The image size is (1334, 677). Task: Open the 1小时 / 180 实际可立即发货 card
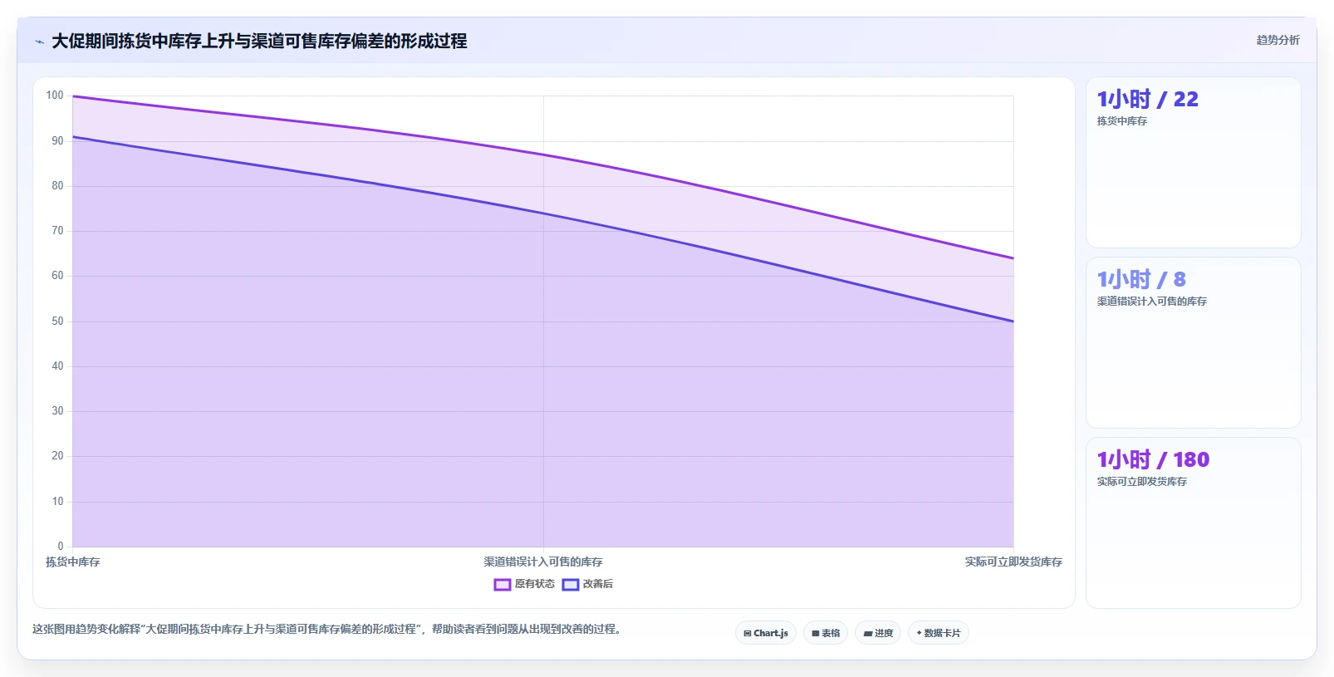[1194, 523]
